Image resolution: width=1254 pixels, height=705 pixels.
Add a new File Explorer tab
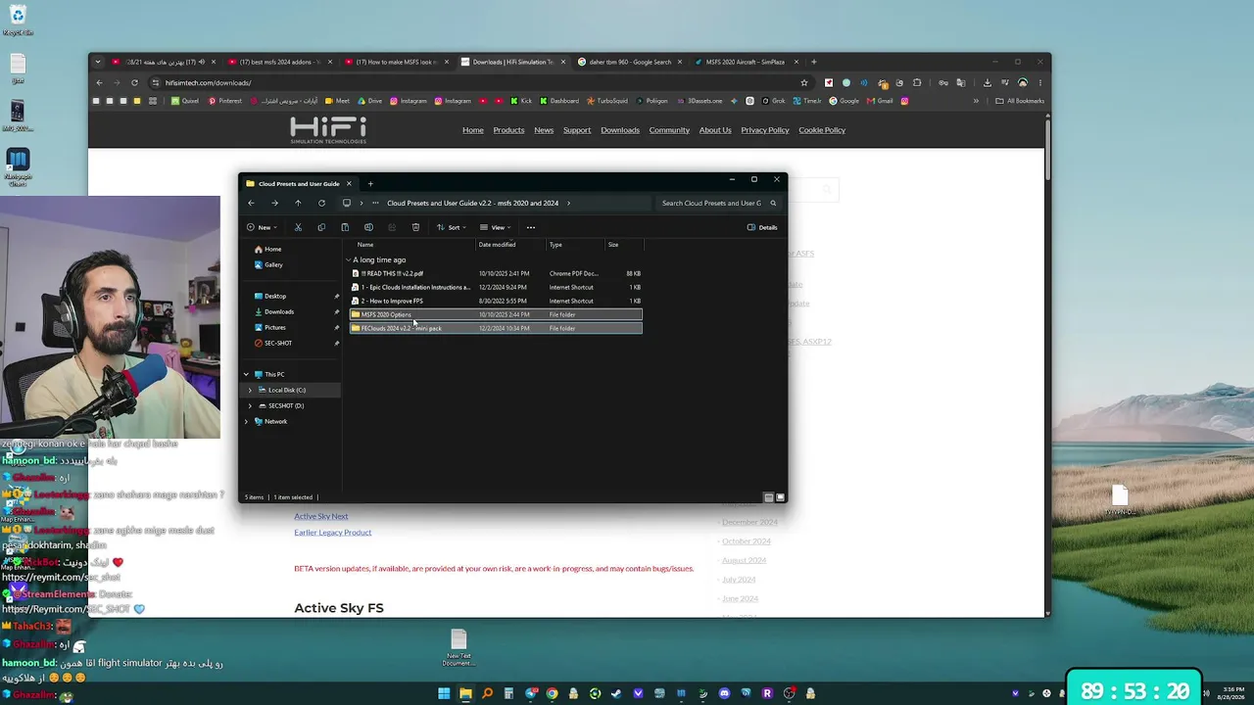tap(370, 183)
